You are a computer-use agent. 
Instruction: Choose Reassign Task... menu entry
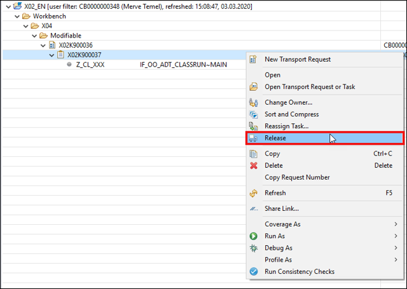(x=325, y=126)
